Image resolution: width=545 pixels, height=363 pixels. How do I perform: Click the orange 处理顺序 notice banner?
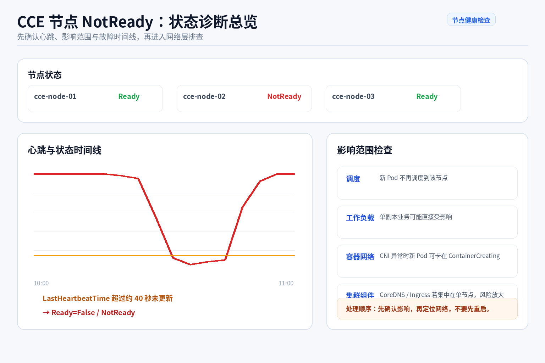[427, 308]
